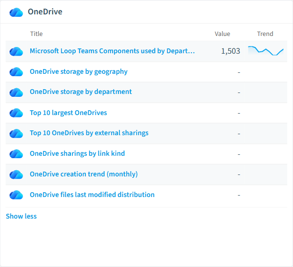Click the trend sparkline for Microsoft Loop row
The width and height of the screenshot is (293, 267).
coord(266,51)
